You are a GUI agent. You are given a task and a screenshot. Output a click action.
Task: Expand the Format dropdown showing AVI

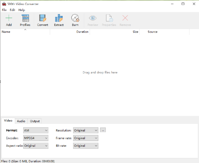click(36, 130)
